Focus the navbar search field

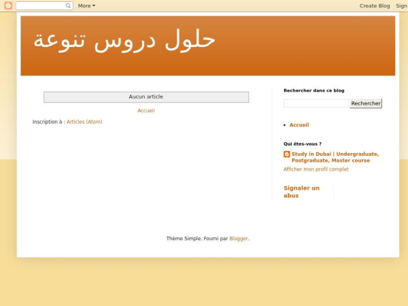click(x=44, y=5)
